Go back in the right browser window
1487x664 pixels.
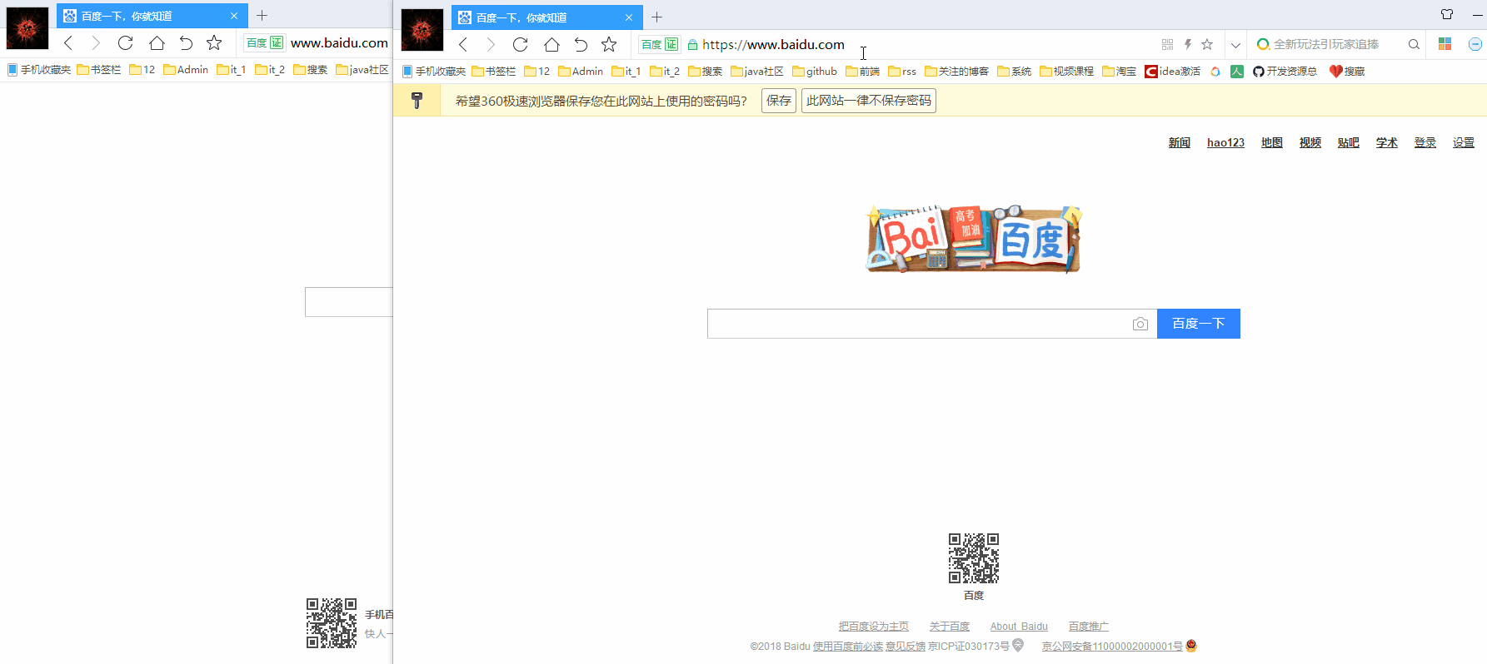point(463,45)
